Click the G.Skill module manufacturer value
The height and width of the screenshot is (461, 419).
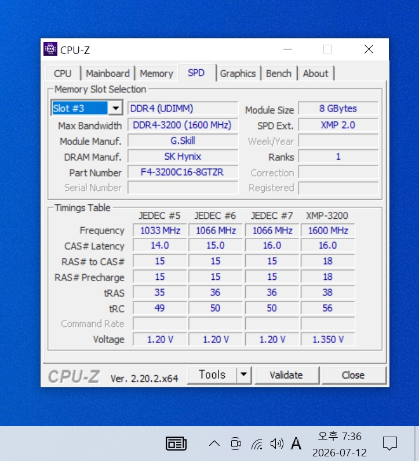pos(183,141)
